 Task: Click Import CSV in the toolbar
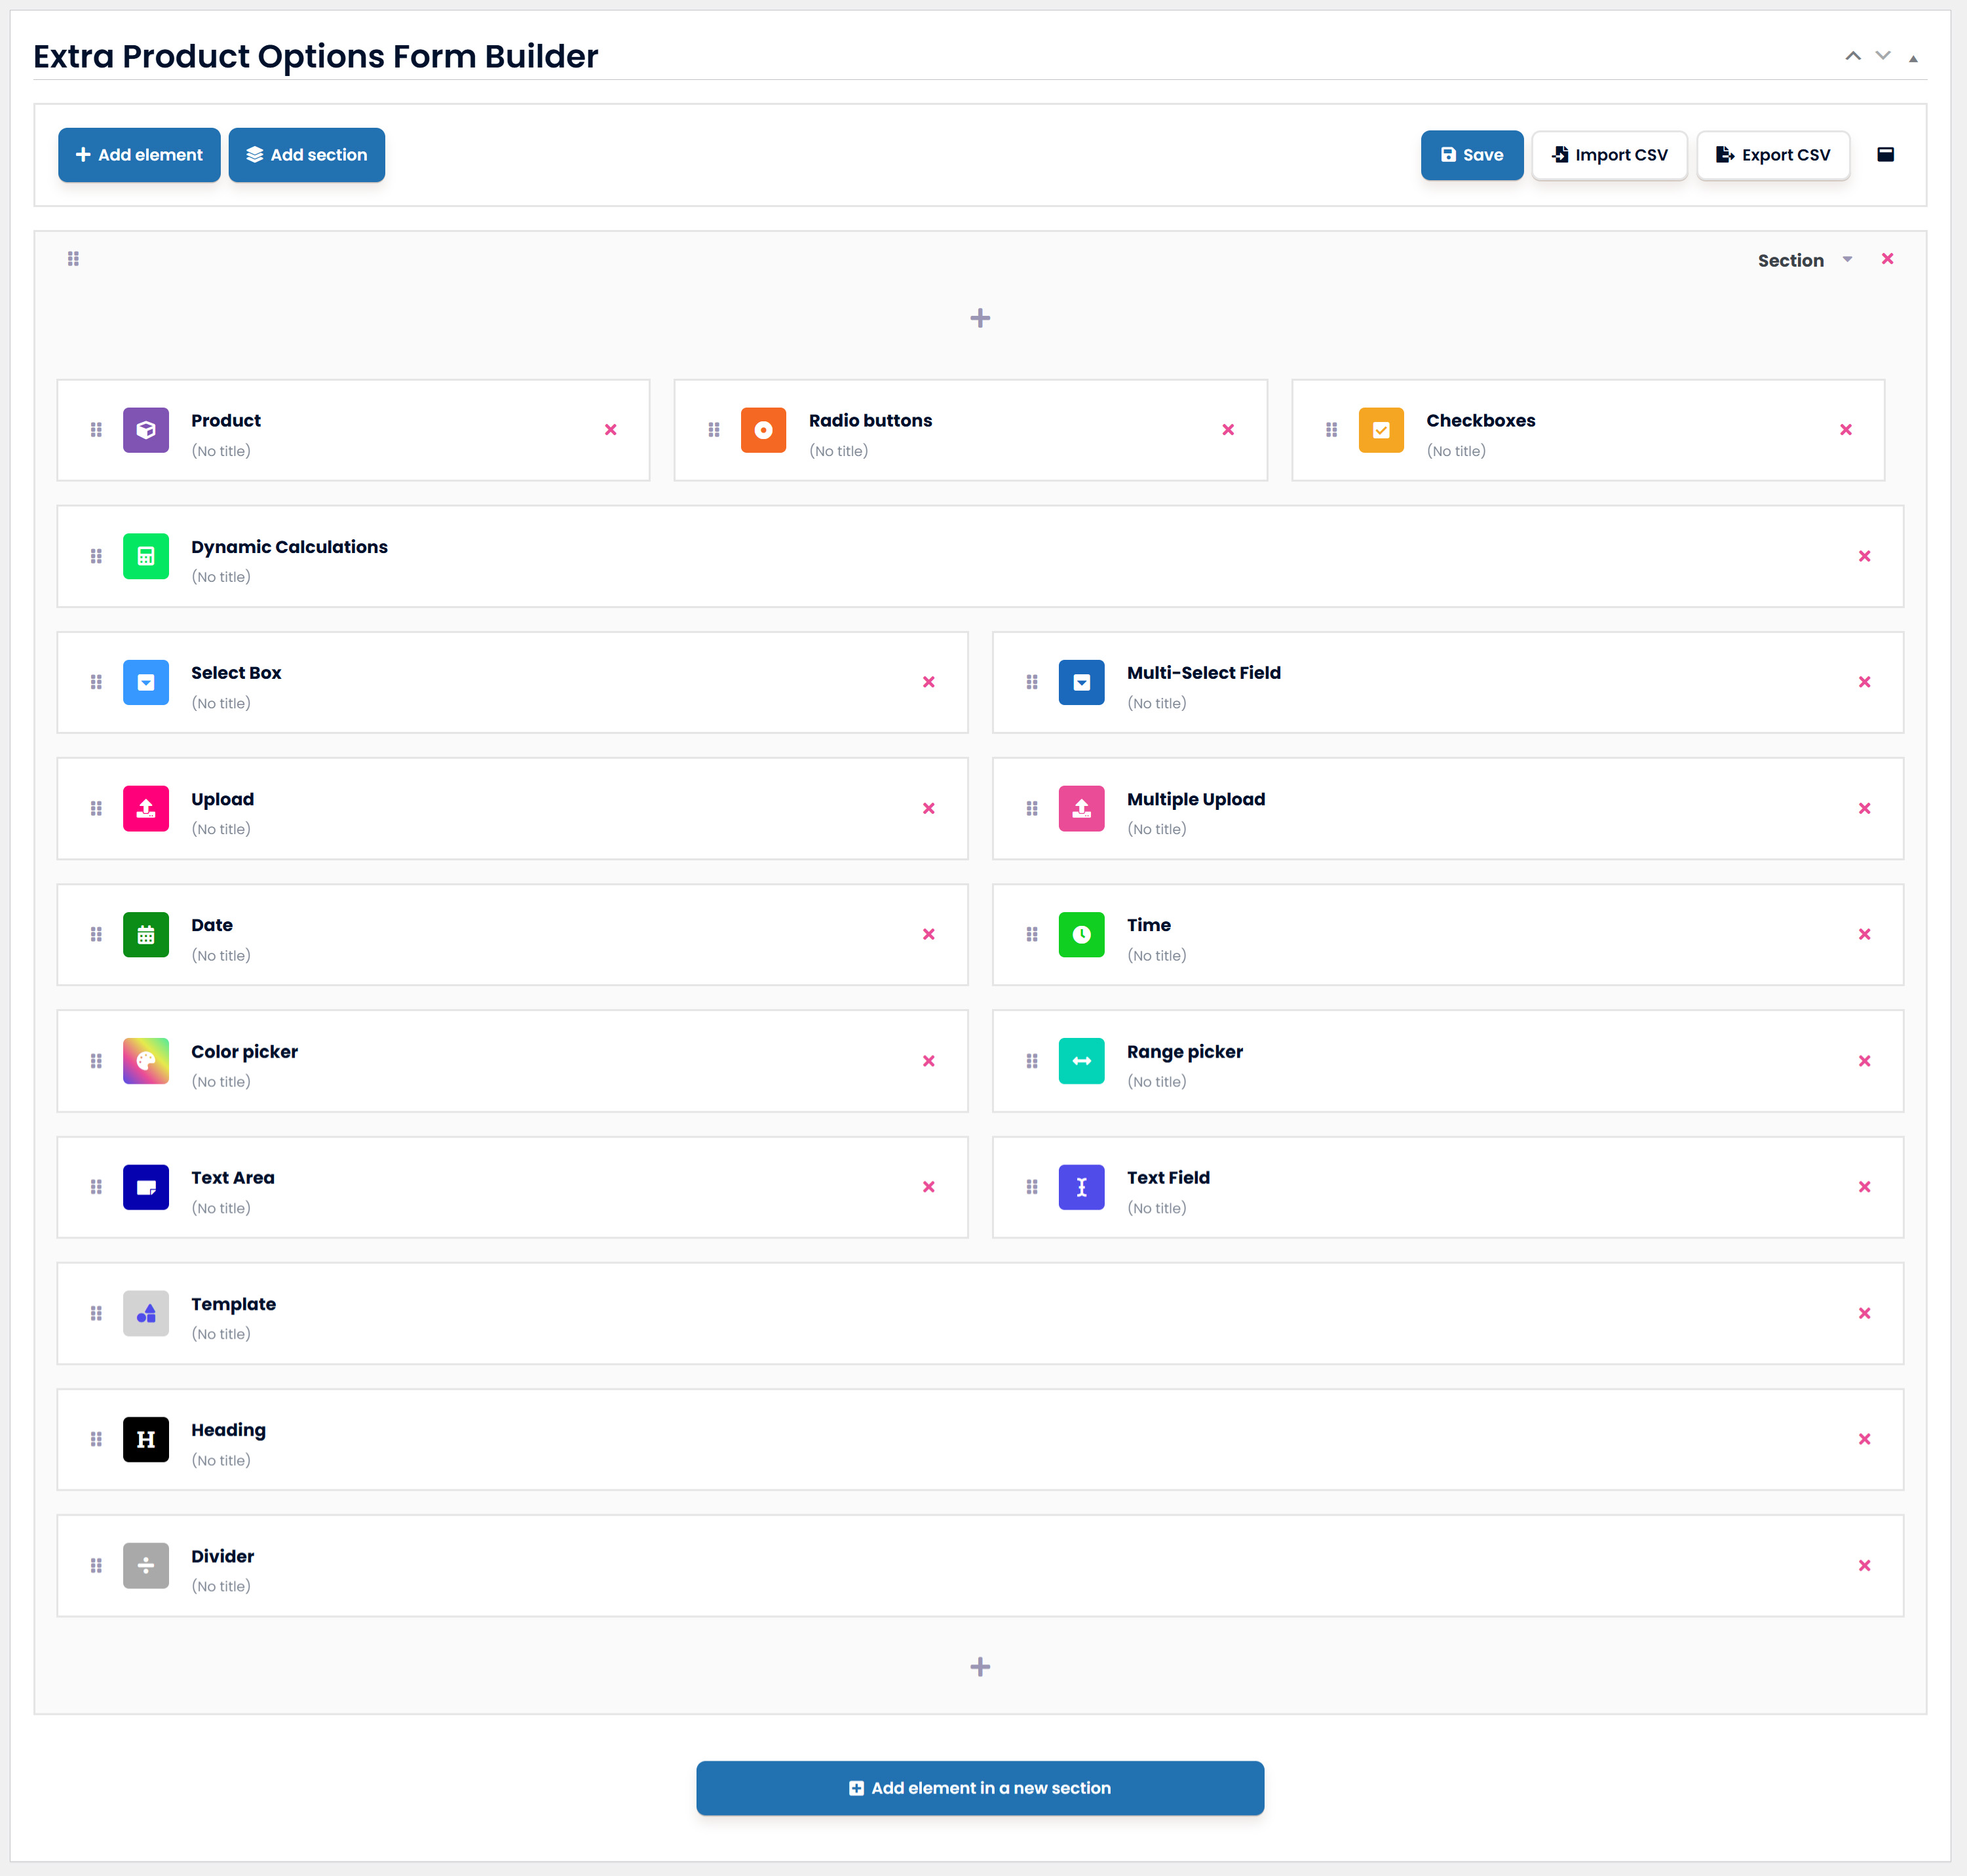coord(1609,155)
